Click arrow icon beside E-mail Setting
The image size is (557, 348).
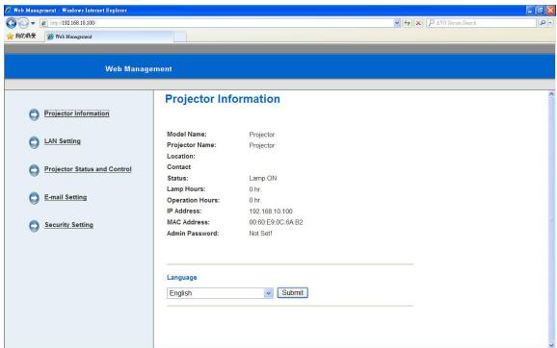click(x=34, y=198)
